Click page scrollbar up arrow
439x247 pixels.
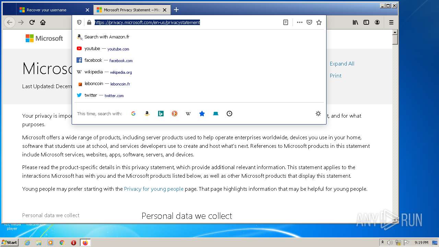[x=395, y=32]
